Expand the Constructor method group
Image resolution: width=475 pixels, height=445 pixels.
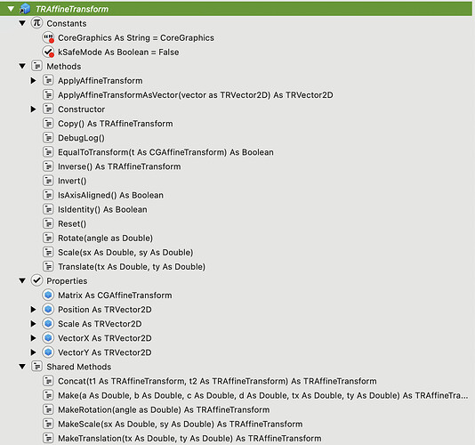(x=33, y=109)
